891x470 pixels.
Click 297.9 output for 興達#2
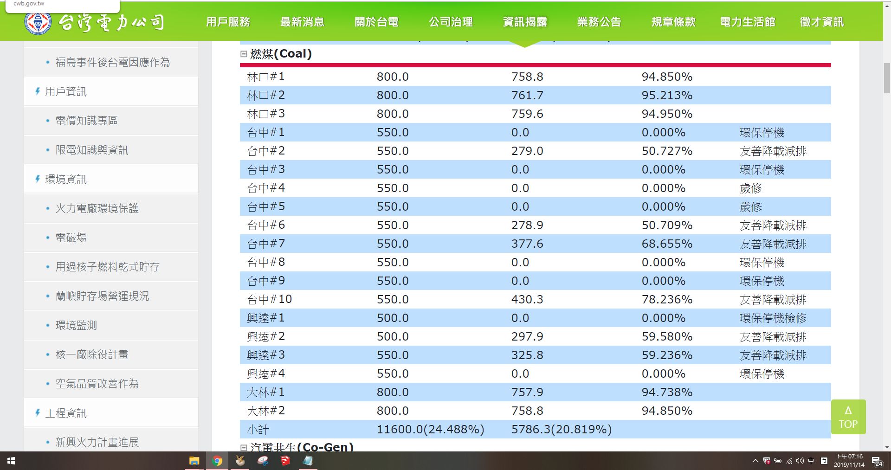(x=527, y=336)
